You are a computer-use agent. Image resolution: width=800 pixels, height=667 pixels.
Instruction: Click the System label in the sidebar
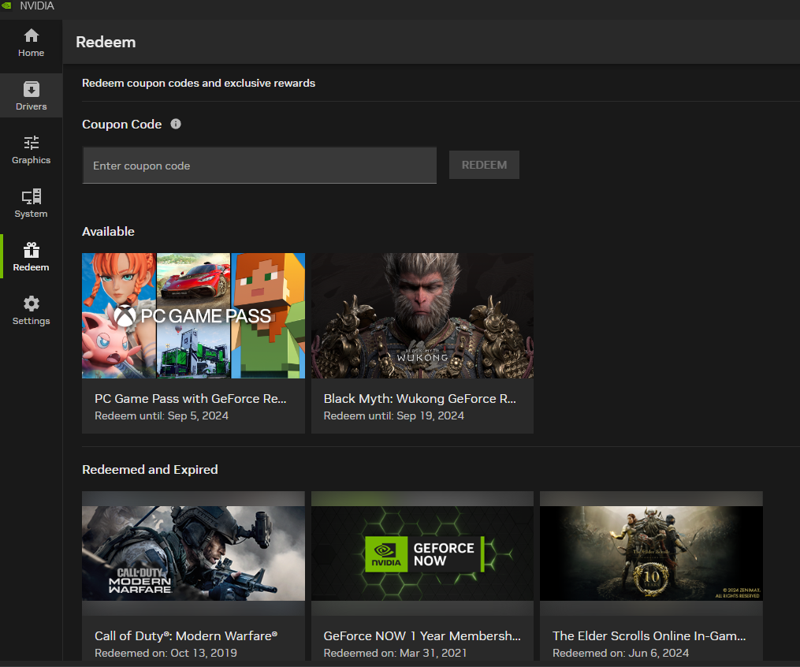point(31,214)
